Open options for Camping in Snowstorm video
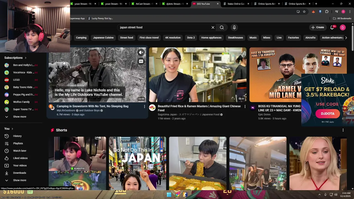Image resolution: width=354 pixels, height=199 pixels. (144, 106)
